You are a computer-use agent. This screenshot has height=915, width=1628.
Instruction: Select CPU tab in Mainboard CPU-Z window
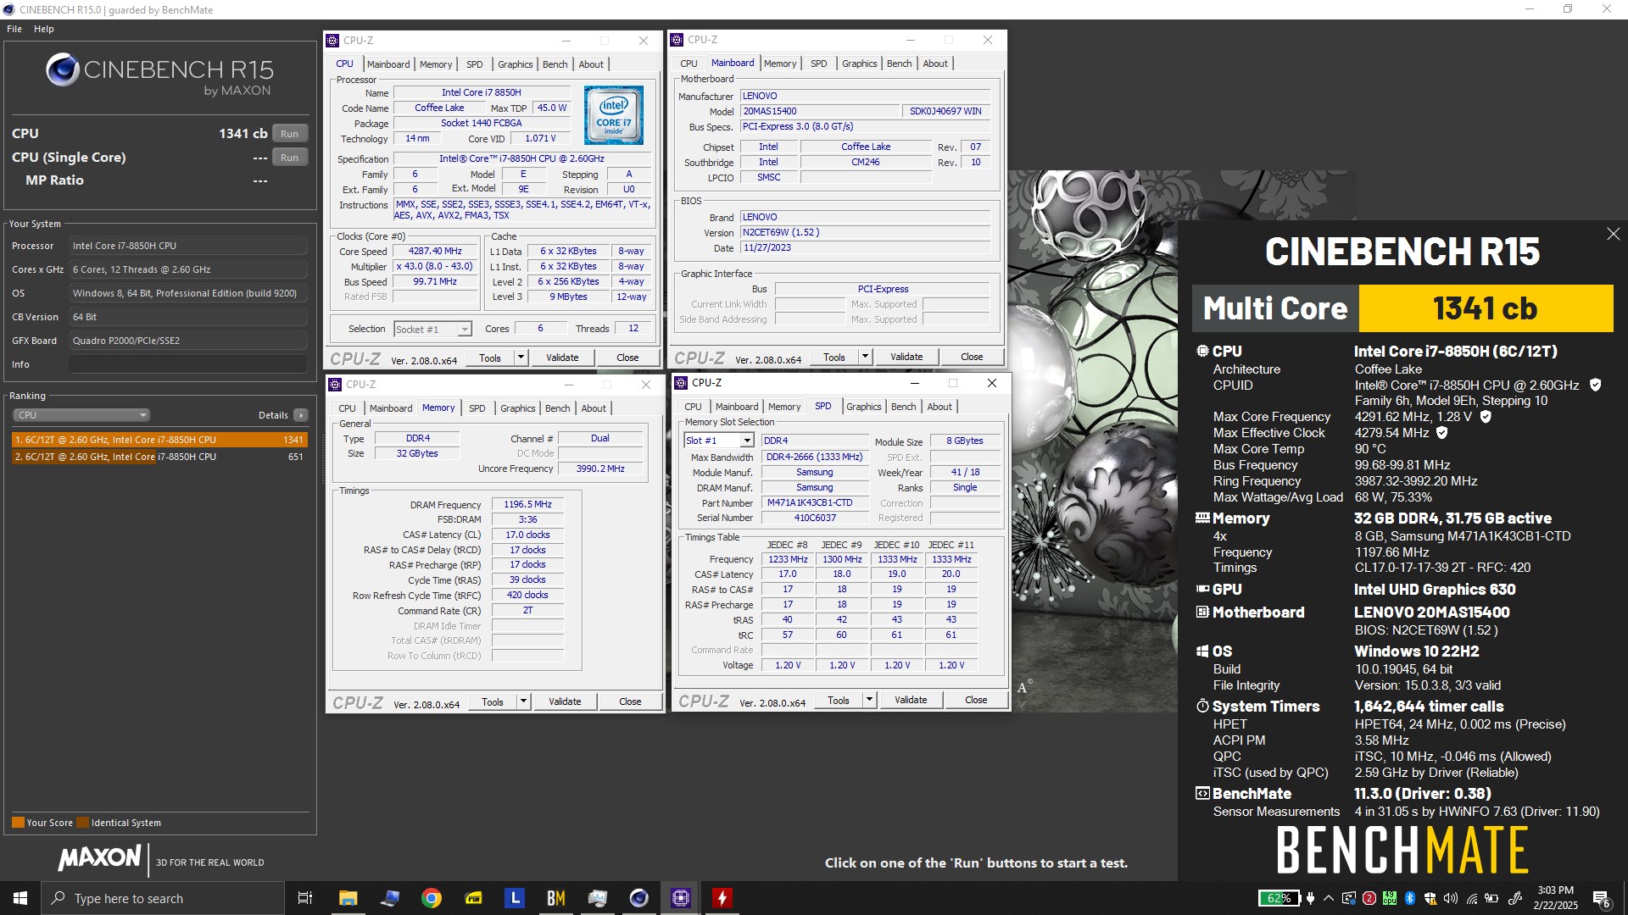689,64
